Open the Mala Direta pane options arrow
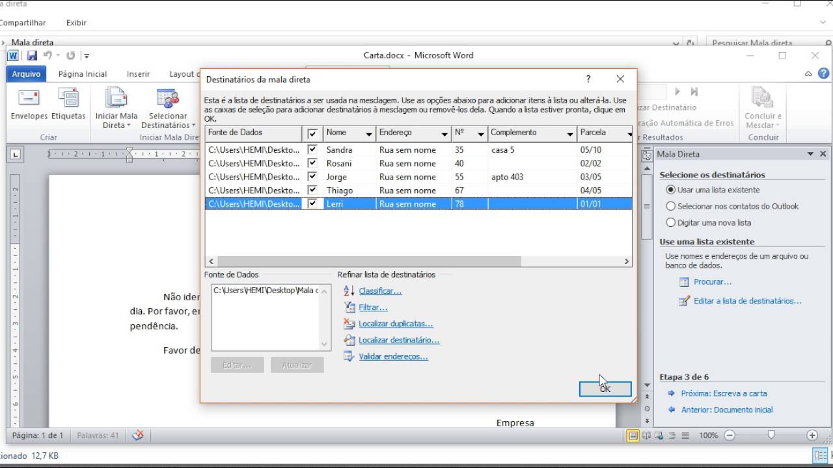 click(x=810, y=154)
